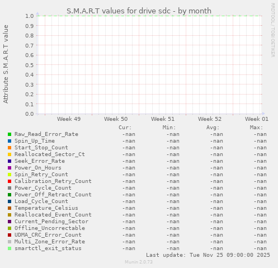Click the Min value for Power_On_Hours
The width and height of the screenshot is (278, 268).
coord(173,168)
